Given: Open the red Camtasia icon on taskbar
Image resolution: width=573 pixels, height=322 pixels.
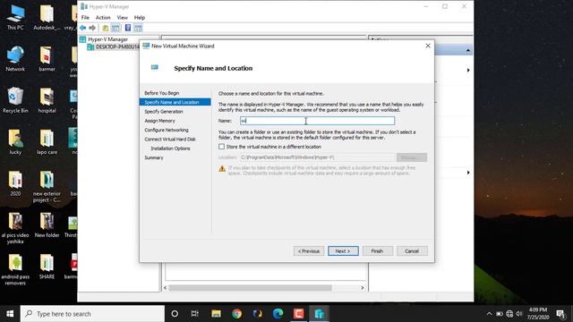Looking at the screenshot, I should pos(298,314).
